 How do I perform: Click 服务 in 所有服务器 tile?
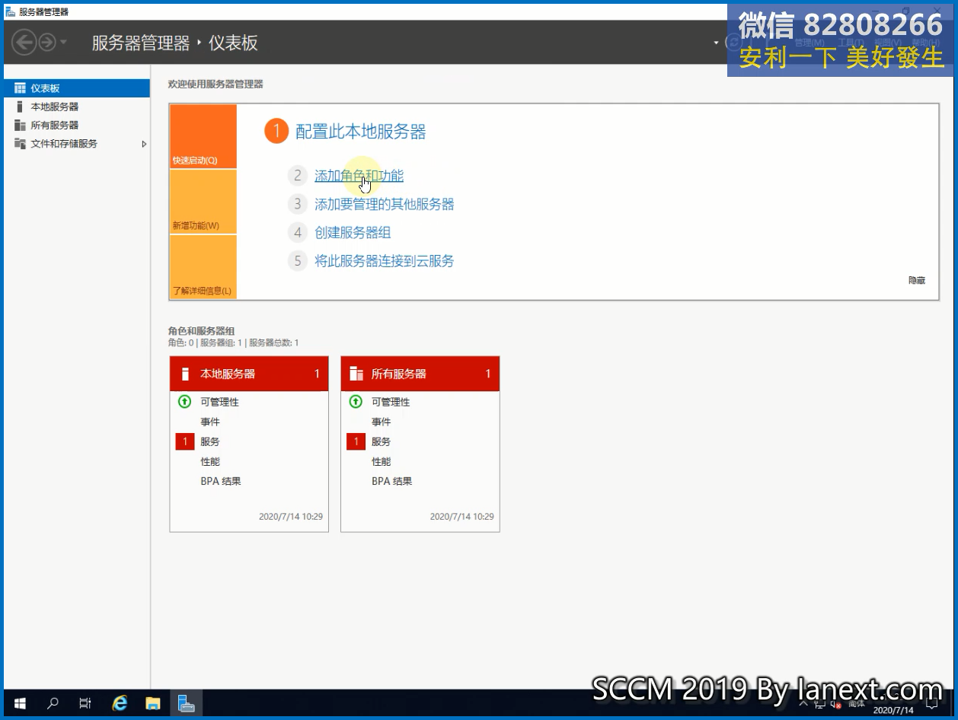coord(382,441)
